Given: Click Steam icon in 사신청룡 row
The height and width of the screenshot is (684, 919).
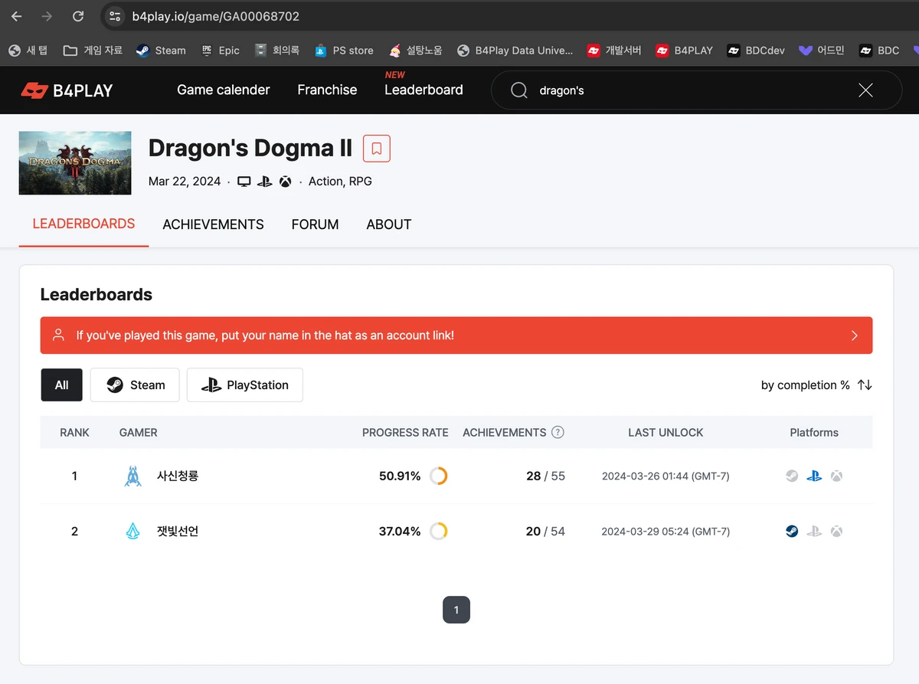Looking at the screenshot, I should [x=792, y=476].
